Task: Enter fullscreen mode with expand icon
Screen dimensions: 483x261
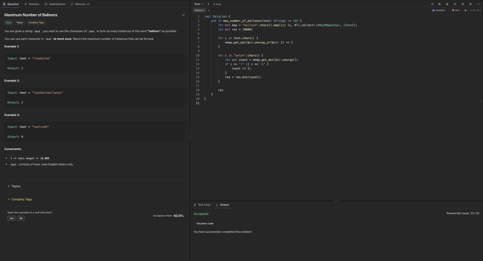Action: click(478, 4)
